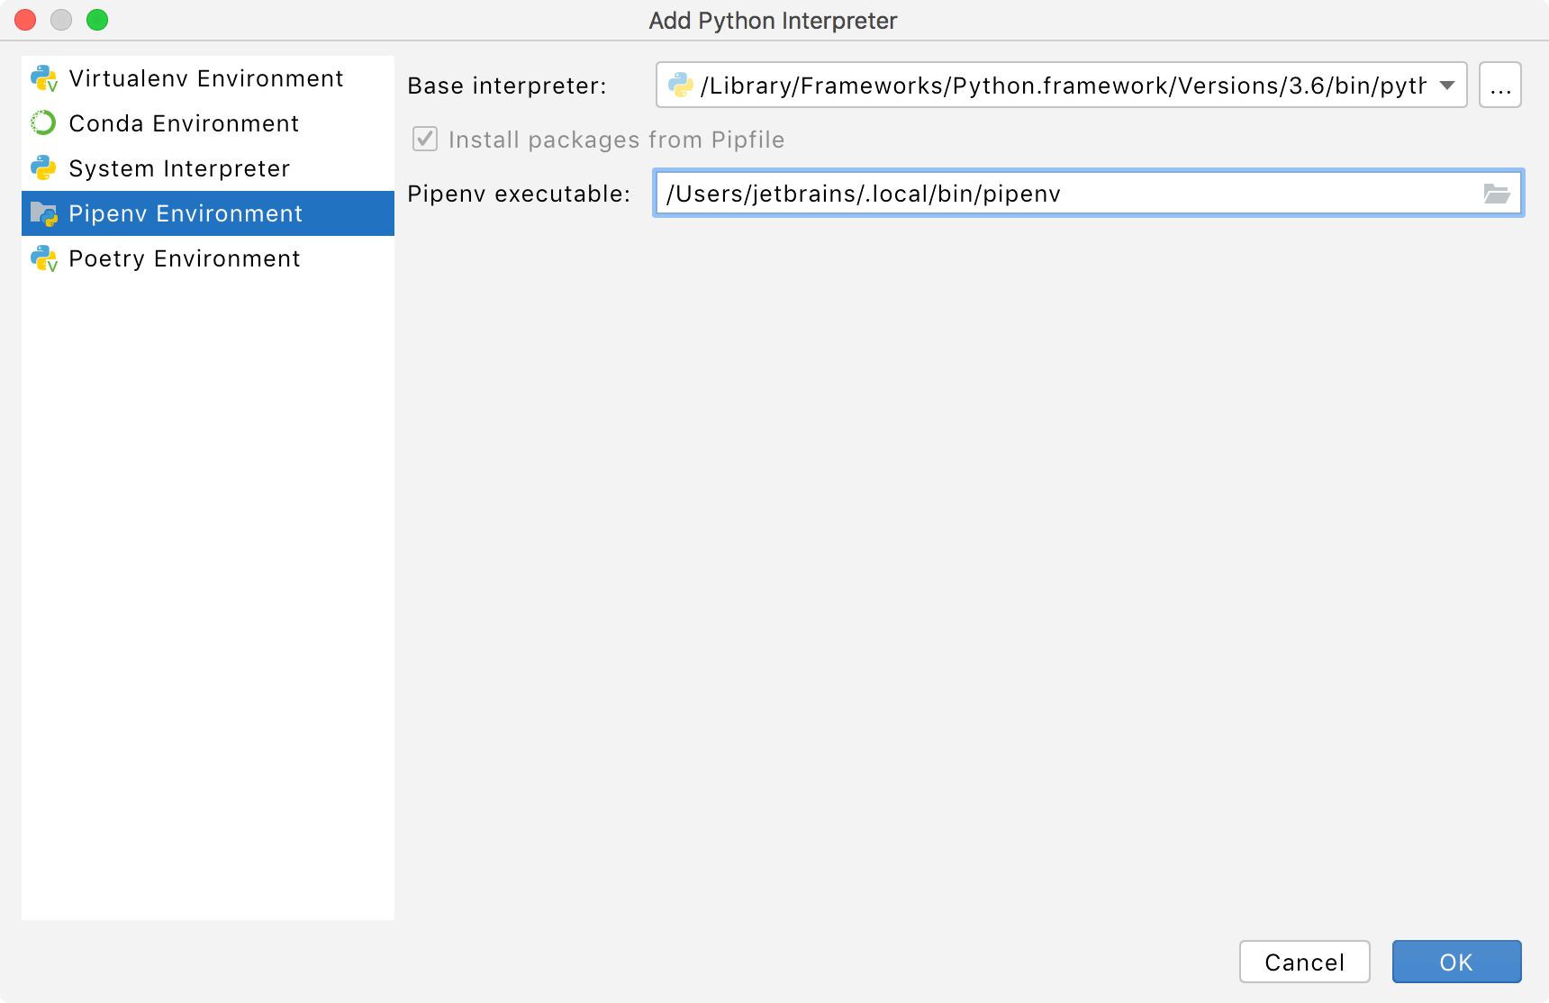
Task: Click the Conda Environment ring icon
Action: tap(43, 122)
